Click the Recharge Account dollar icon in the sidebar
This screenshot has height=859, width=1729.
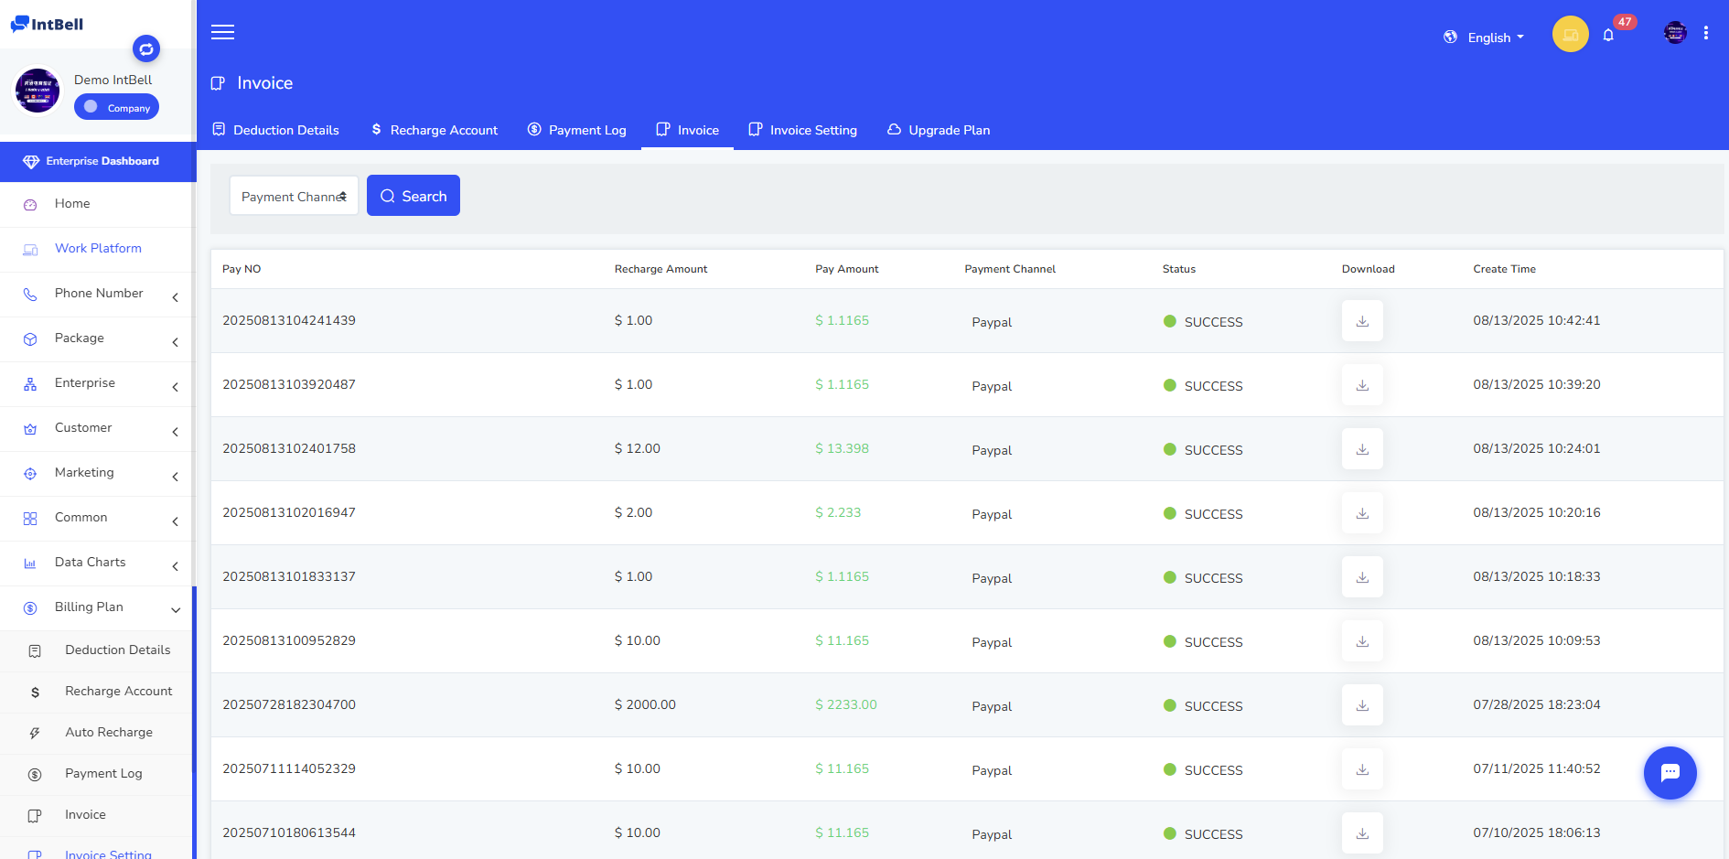coord(35,693)
